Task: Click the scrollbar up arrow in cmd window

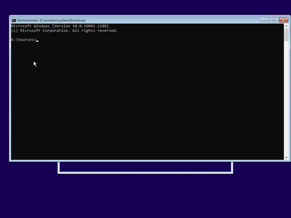Action: point(286,26)
